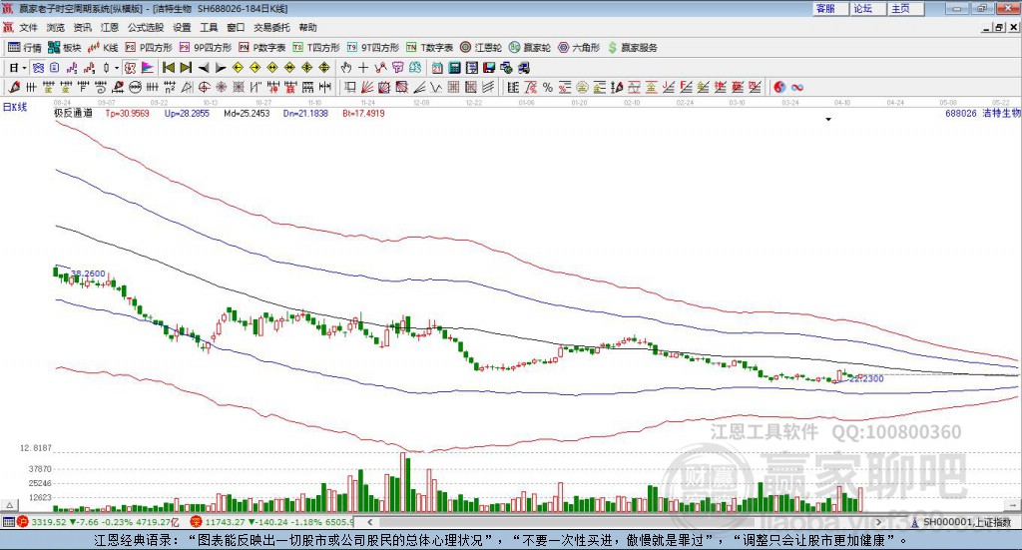Open the 交易委托 menu
Viewport: 1022px width, 550px height.
(271, 27)
